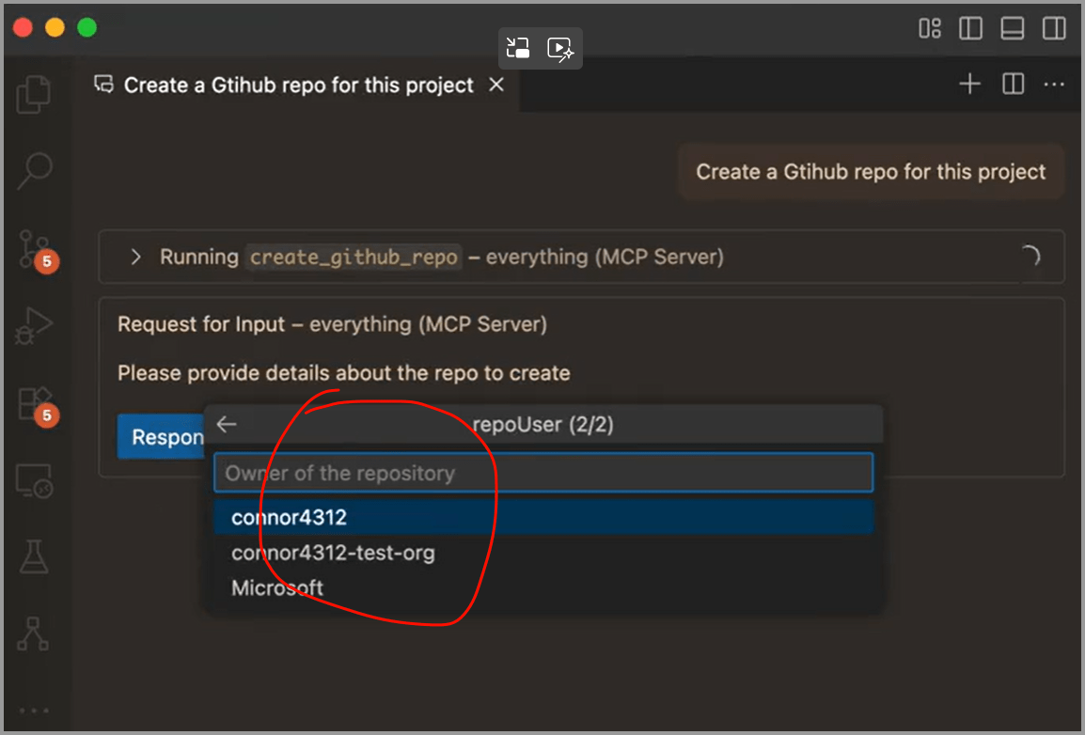Click the new chat plus icon

coord(969,85)
